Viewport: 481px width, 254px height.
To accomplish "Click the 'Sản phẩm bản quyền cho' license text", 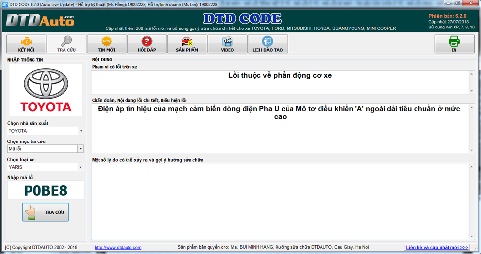I will pyautogui.click(x=273, y=247).
